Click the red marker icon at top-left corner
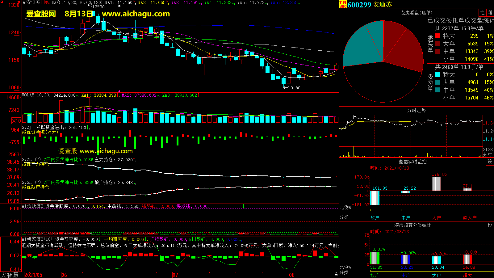The height and width of the screenshot is (278, 494). (x=2, y=2)
